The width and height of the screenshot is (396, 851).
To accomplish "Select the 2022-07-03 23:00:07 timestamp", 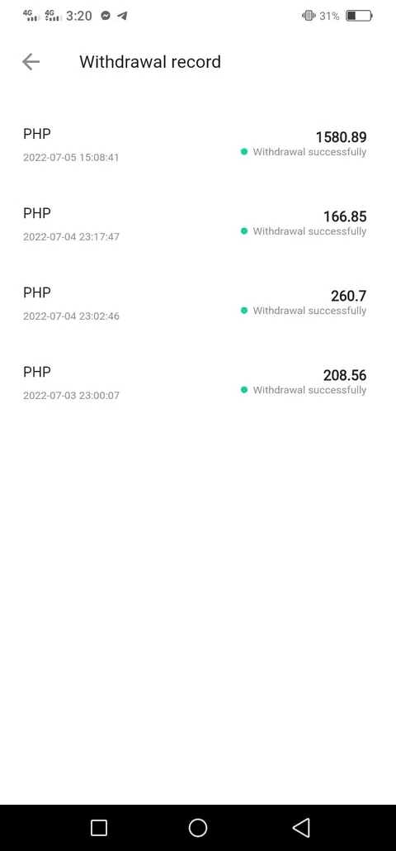I will click(x=71, y=395).
